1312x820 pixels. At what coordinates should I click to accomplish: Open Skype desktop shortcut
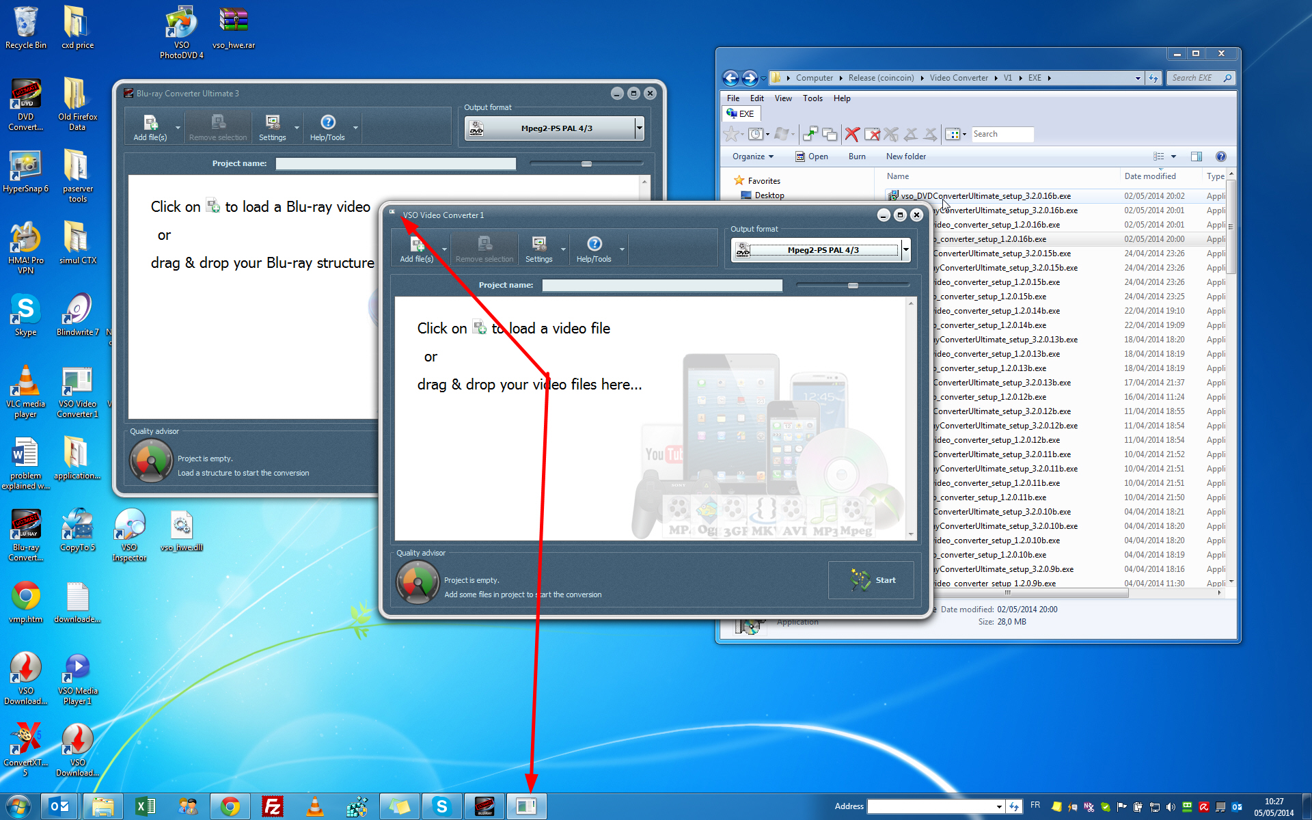click(x=25, y=316)
